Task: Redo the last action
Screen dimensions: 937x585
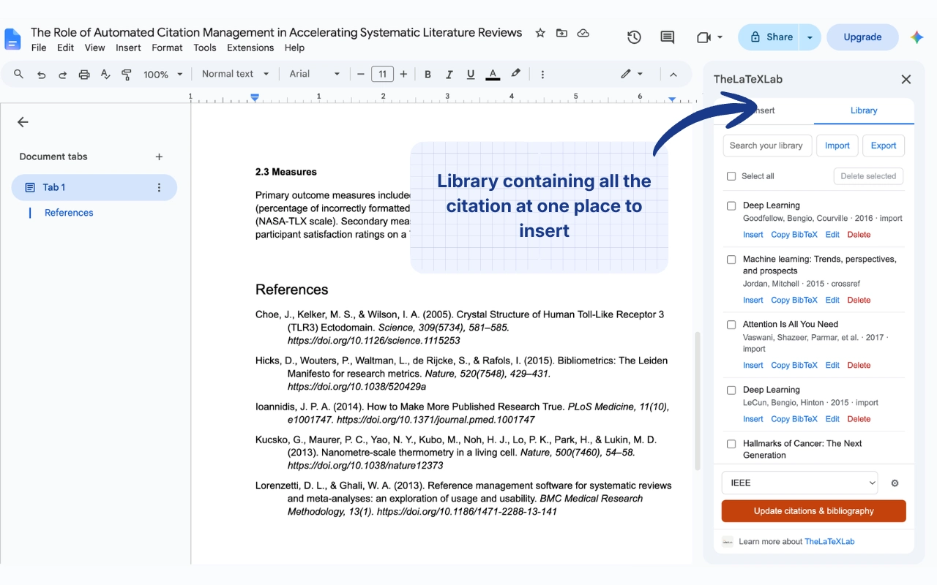Action: pyautogui.click(x=62, y=74)
